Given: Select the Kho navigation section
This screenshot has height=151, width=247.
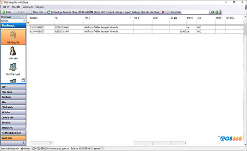Looking at the screenshot, I should coord(13,102).
